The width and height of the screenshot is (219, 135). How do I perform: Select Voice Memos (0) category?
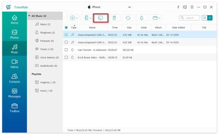[47, 57]
